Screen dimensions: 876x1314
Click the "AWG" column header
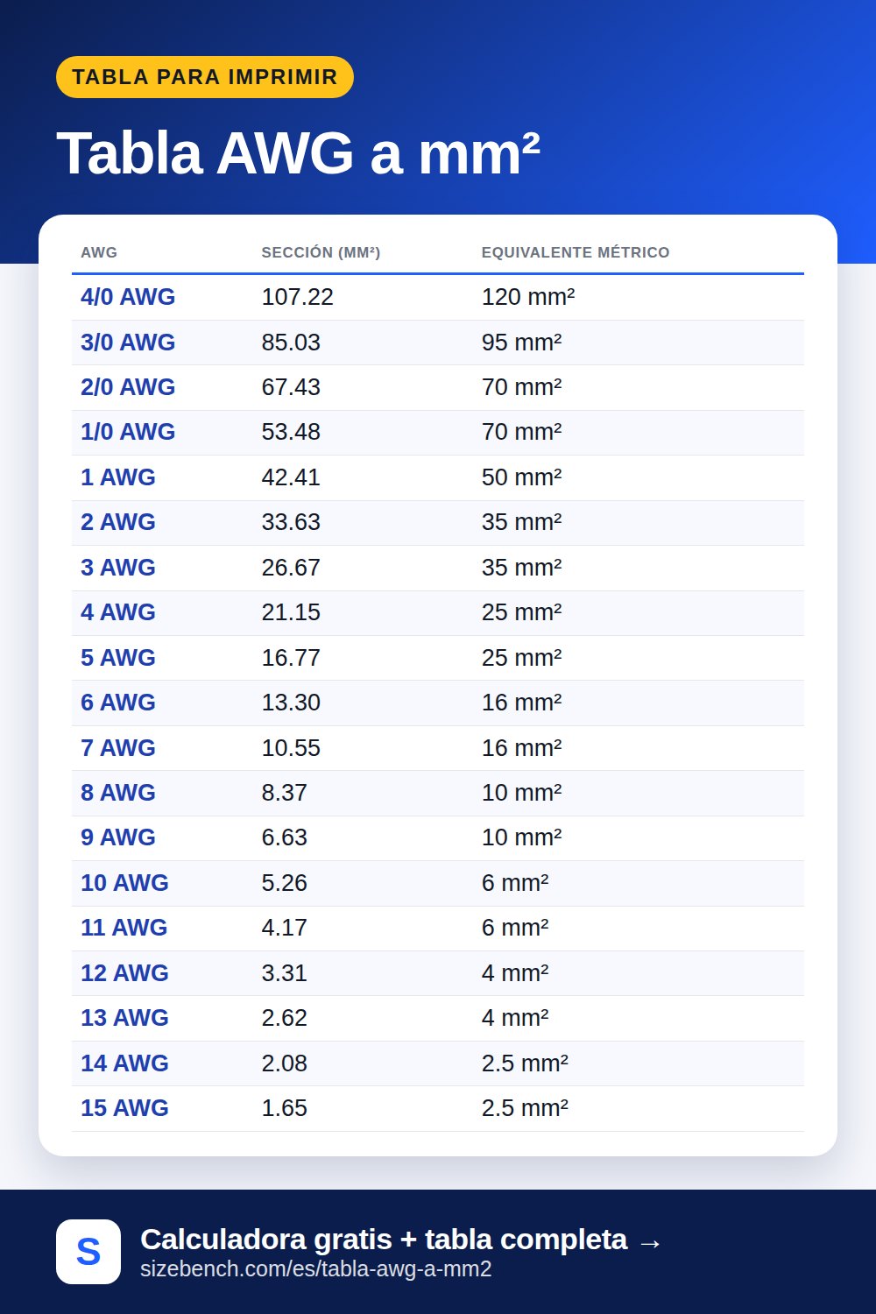click(x=99, y=252)
